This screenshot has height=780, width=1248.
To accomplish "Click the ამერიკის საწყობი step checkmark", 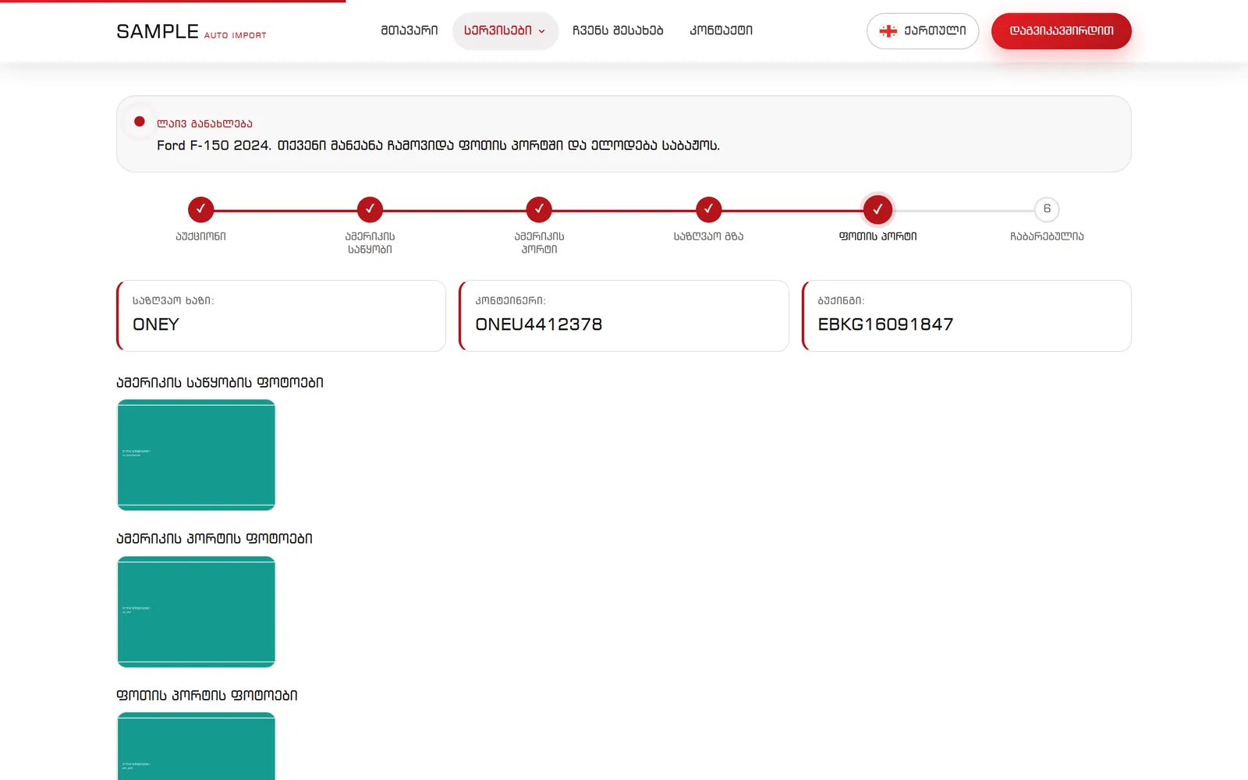I will click(x=370, y=209).
